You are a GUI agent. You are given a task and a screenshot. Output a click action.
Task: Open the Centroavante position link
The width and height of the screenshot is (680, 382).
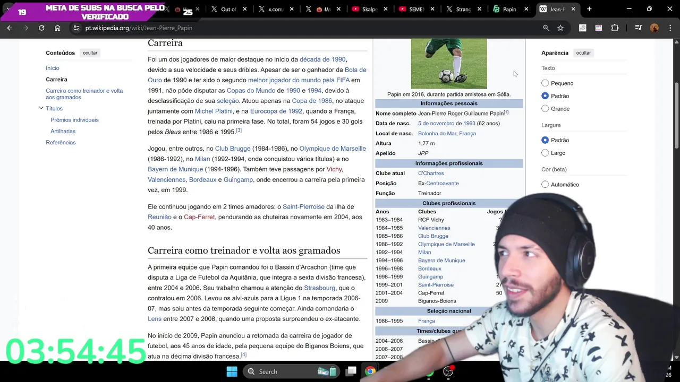[443, 183]
